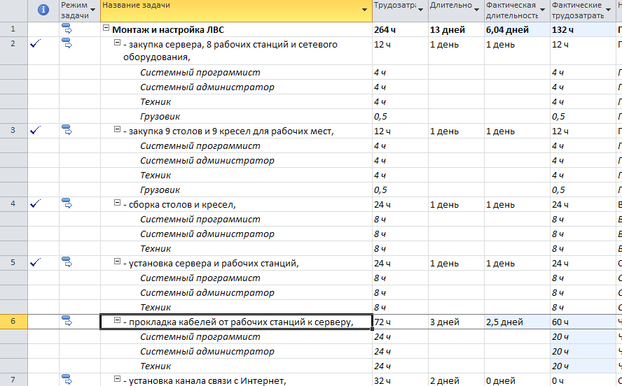Viewport: 622px width, 386px height.
Task: Click the task mode icon for прокладка кабелей task
Action: pyautogui.click(x=67, y=321)
